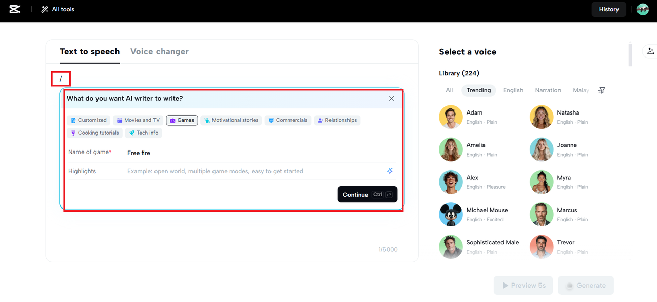Image resolution: width=657 pixels, height=302 pixels.
Task: Select the Motivational stories category
Action: pyautogui.click(x=231, y=120)
